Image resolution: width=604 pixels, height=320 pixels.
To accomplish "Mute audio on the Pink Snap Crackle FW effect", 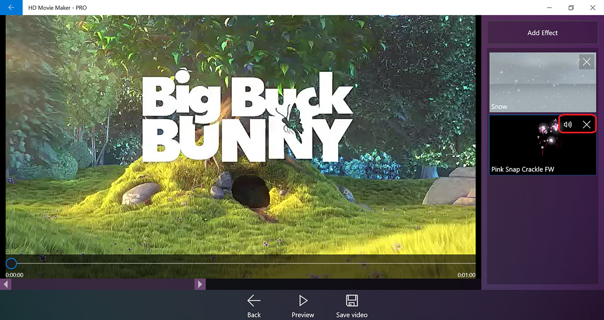I will pos(568,124).
